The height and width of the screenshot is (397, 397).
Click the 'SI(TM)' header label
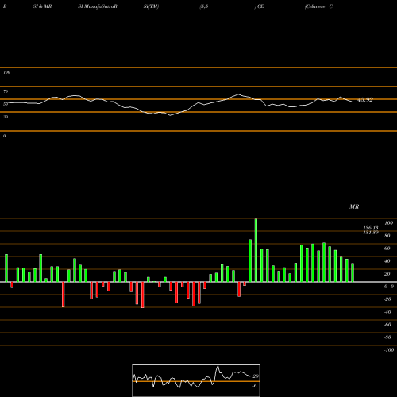151,6
